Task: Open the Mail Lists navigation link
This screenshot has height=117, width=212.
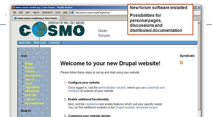Action: [40, 43]
